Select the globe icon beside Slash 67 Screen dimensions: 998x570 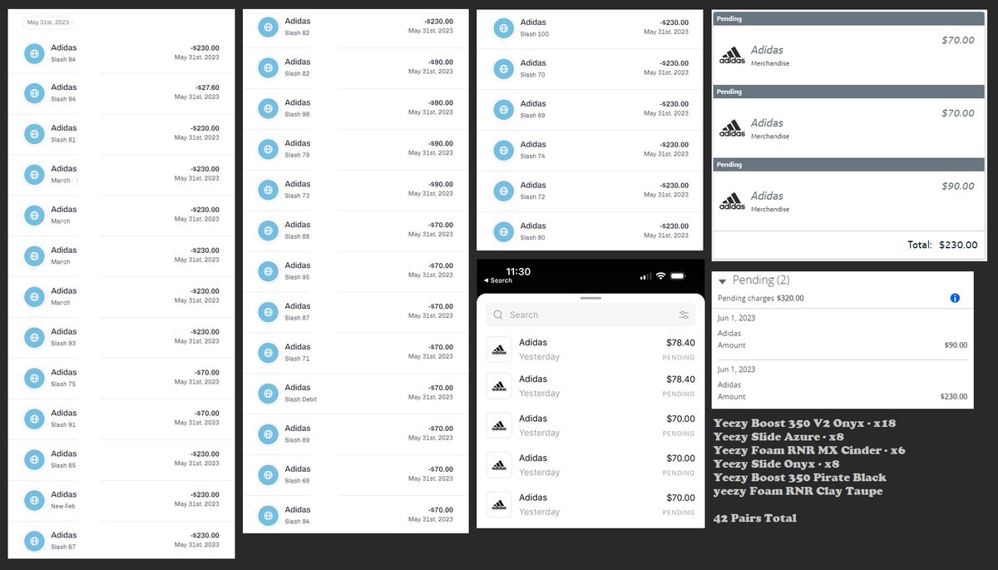tap(34, 542)
